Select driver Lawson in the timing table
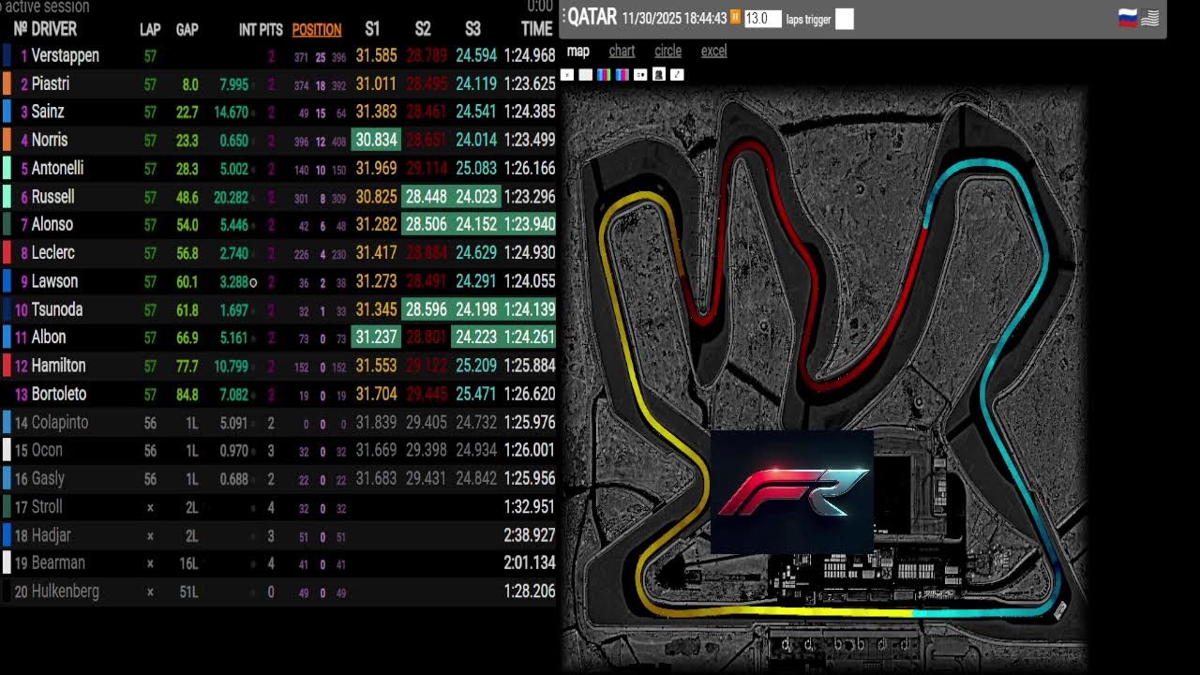 click(54, 281)
